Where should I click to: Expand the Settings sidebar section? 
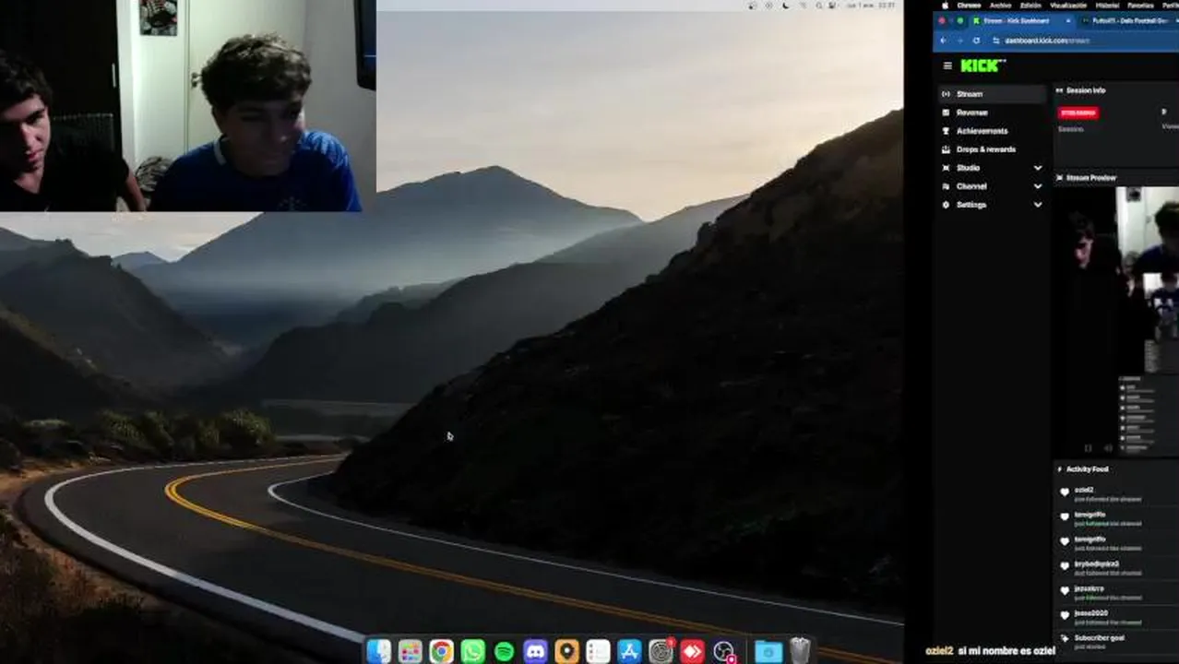coord(1038,205)
